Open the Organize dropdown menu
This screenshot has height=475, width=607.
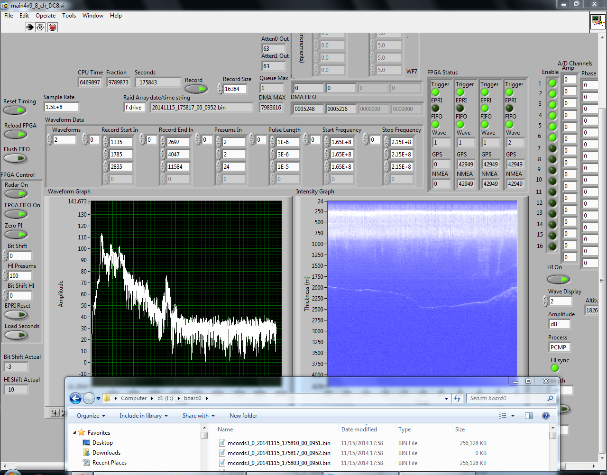tap(91, 416)
